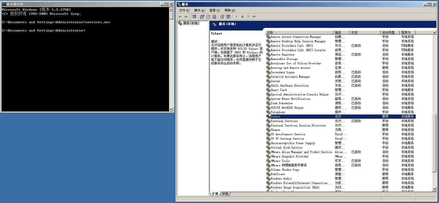Click the Command Prompt title bar icon

pyautogui.click(x=4, y=4)
